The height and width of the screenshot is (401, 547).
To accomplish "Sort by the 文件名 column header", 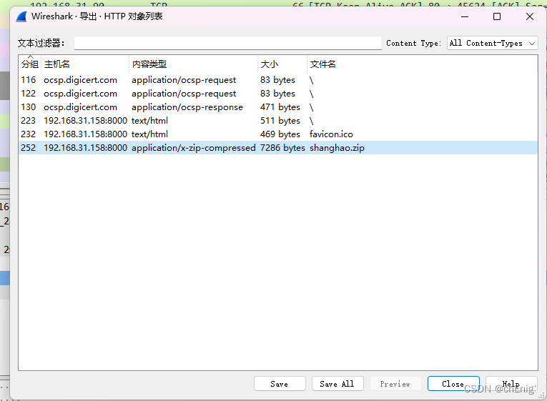I will click(x=422, y=64).
